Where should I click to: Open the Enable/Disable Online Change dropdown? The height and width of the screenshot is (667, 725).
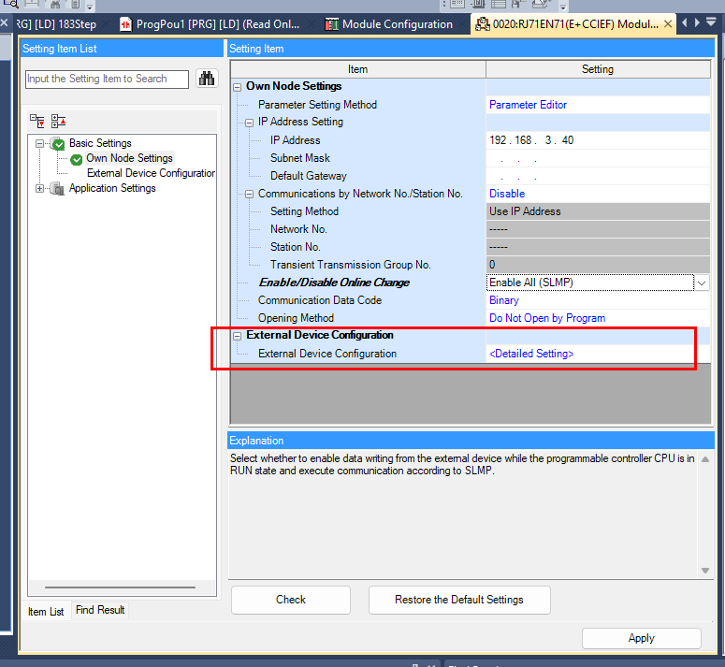click(x=702, y=283)
